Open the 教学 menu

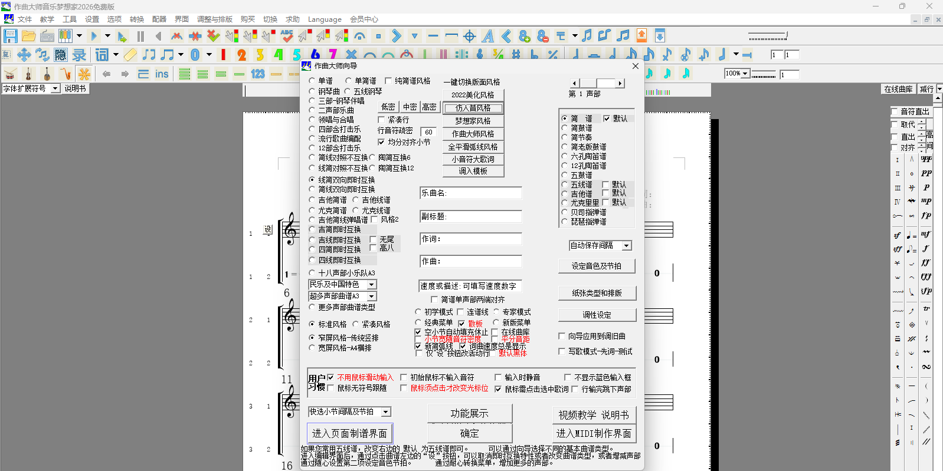[x=47, y=19]
